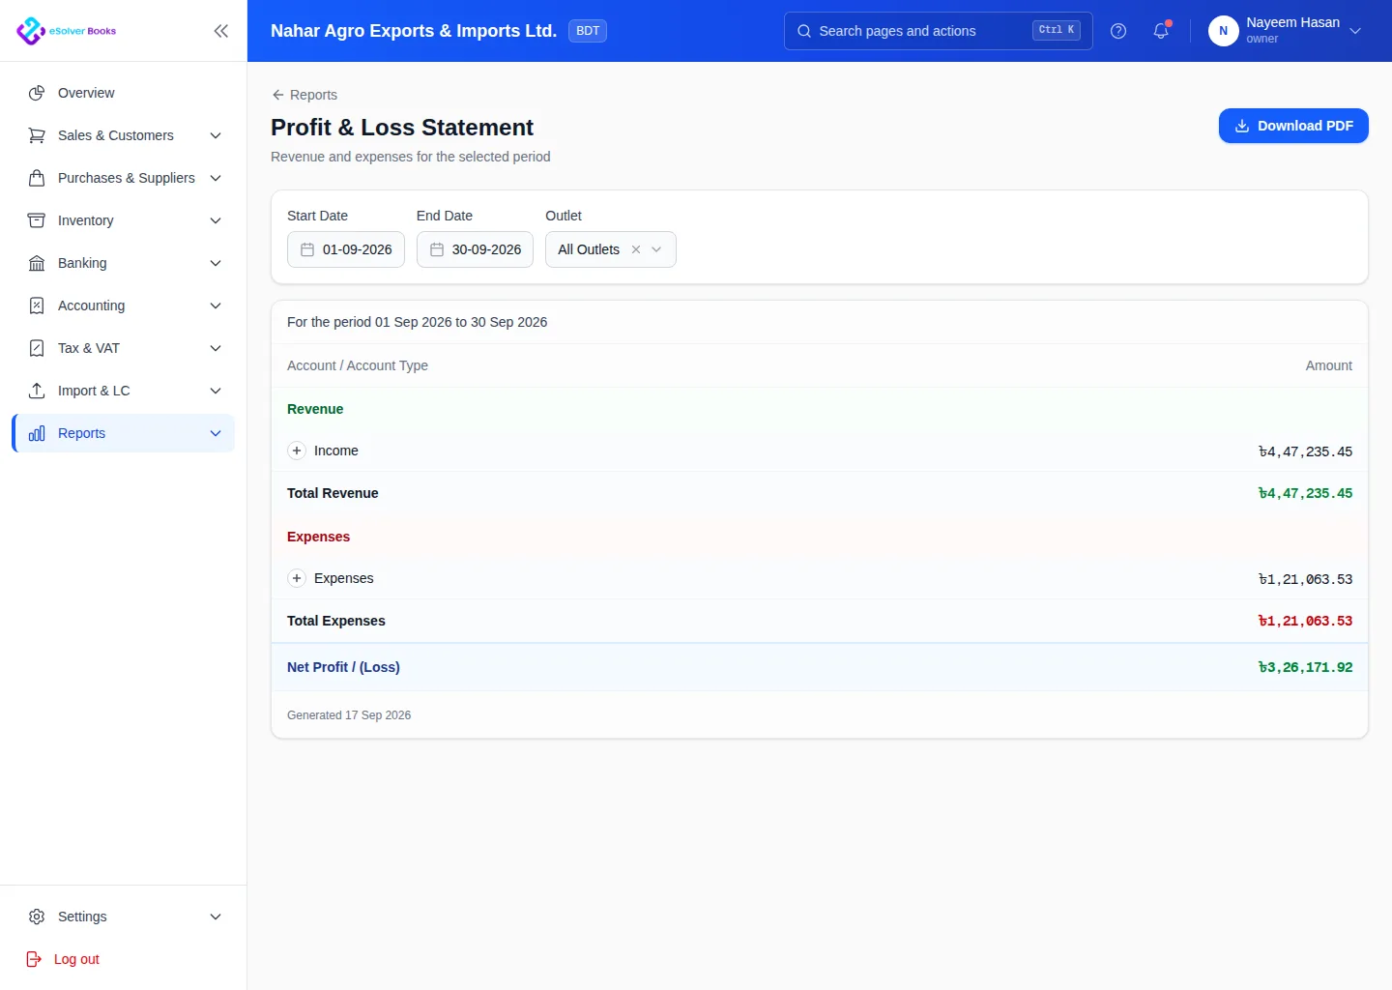Viewport: 1392px width, 990px height.
Task: Open Accounting menu item
Action: pyautogui.click(x=124, y=306)
